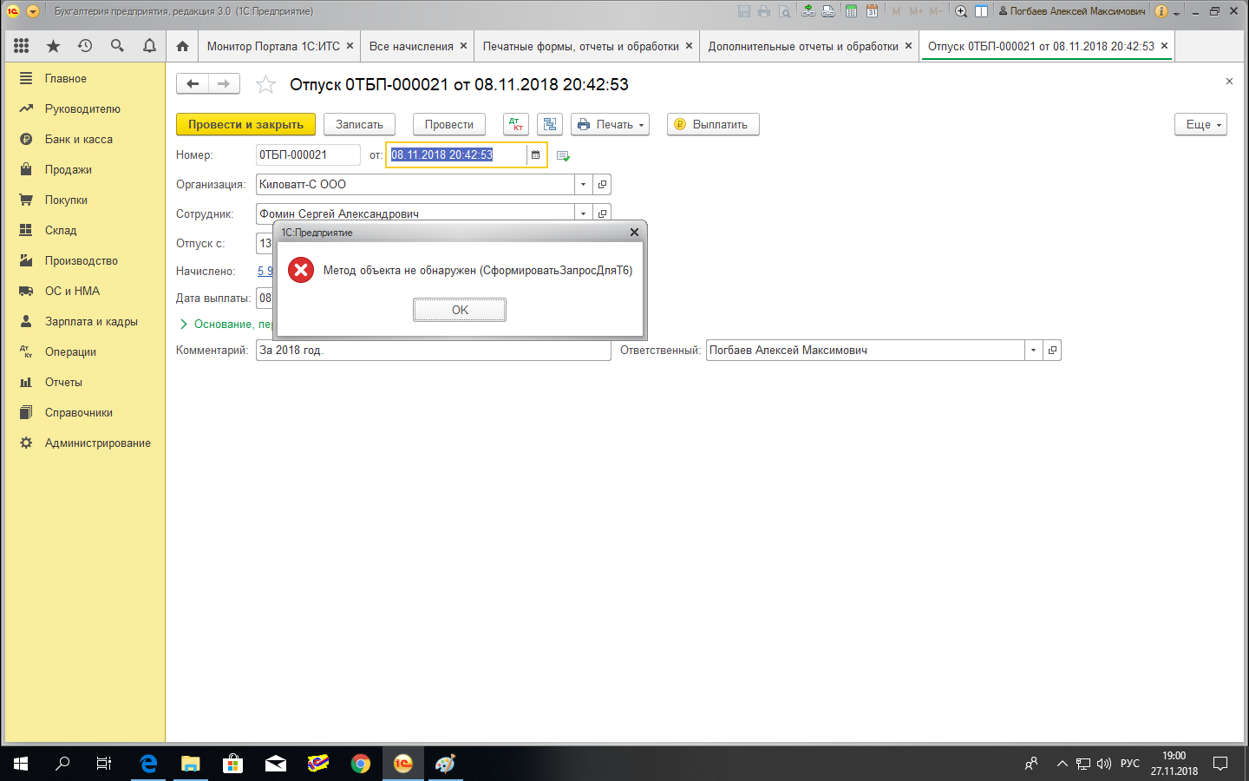Click OK in the error dialog
1249x781 pixels.
tap(460, 310)
